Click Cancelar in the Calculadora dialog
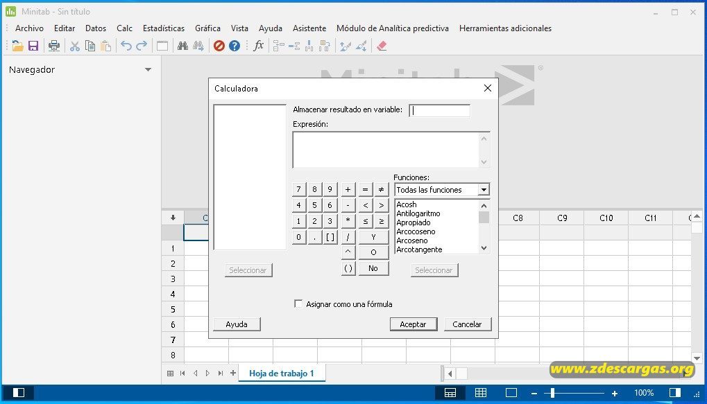This screenshot has height=404, width=707. 467,324
